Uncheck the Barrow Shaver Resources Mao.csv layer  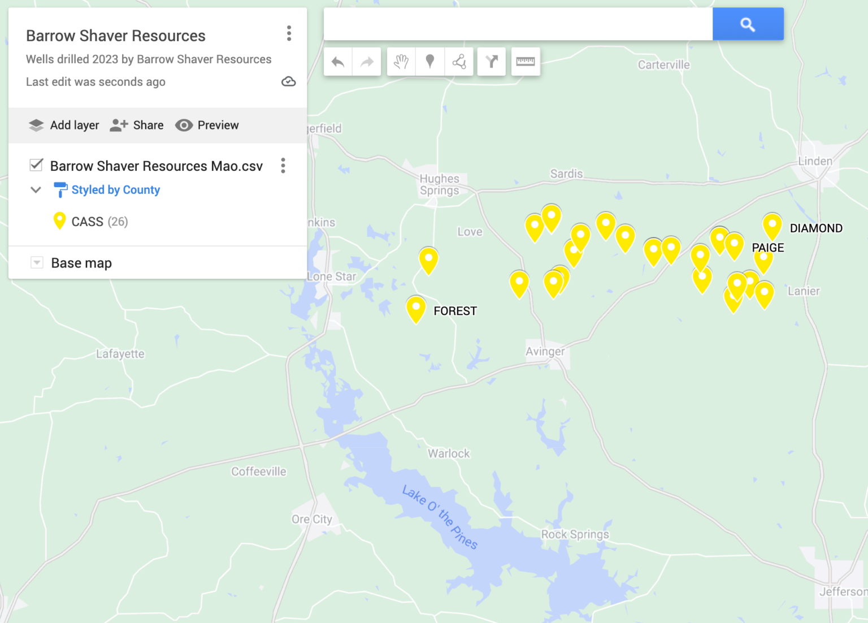(36, 165)
